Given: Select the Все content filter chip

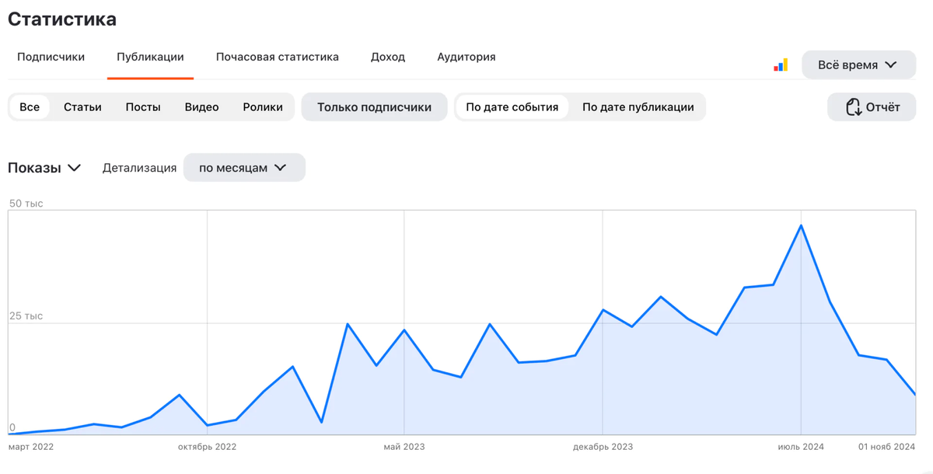Looking at the screenshot, I should coord(29,106).
